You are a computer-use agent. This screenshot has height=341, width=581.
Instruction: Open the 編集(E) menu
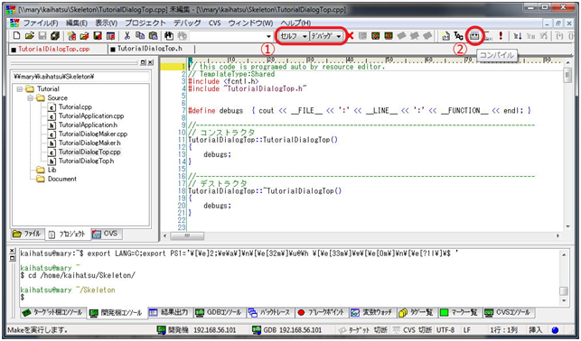pyautogui.click(x=77, y=23)
